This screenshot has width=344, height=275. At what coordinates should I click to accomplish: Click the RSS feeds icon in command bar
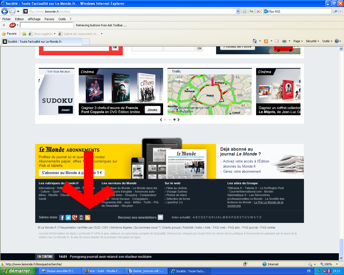266,41
